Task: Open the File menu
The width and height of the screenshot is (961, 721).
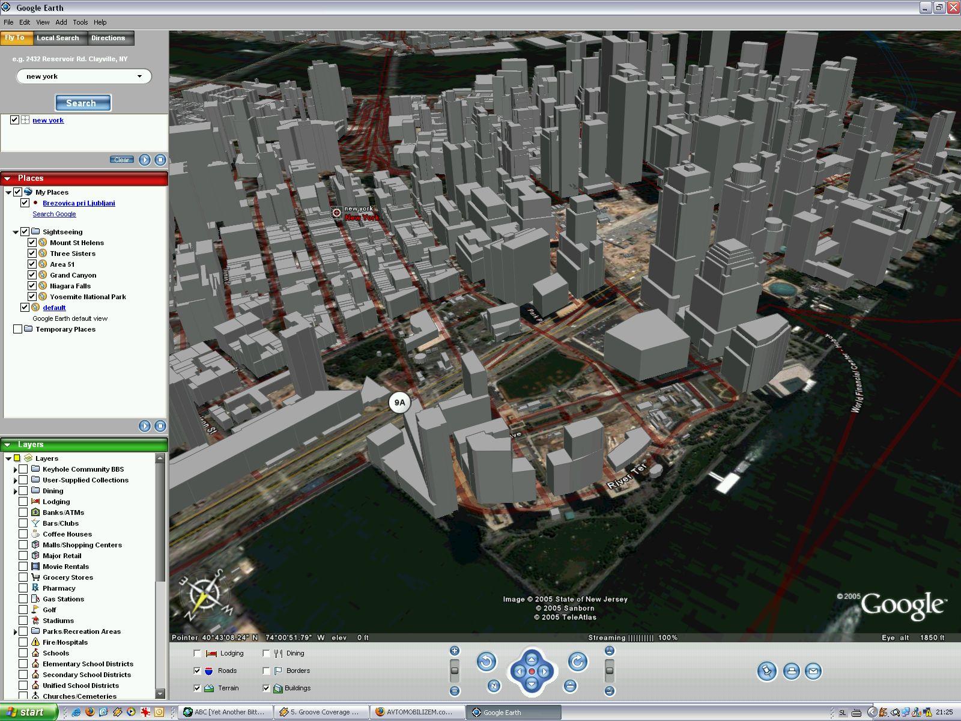Action: coord(8,22)
